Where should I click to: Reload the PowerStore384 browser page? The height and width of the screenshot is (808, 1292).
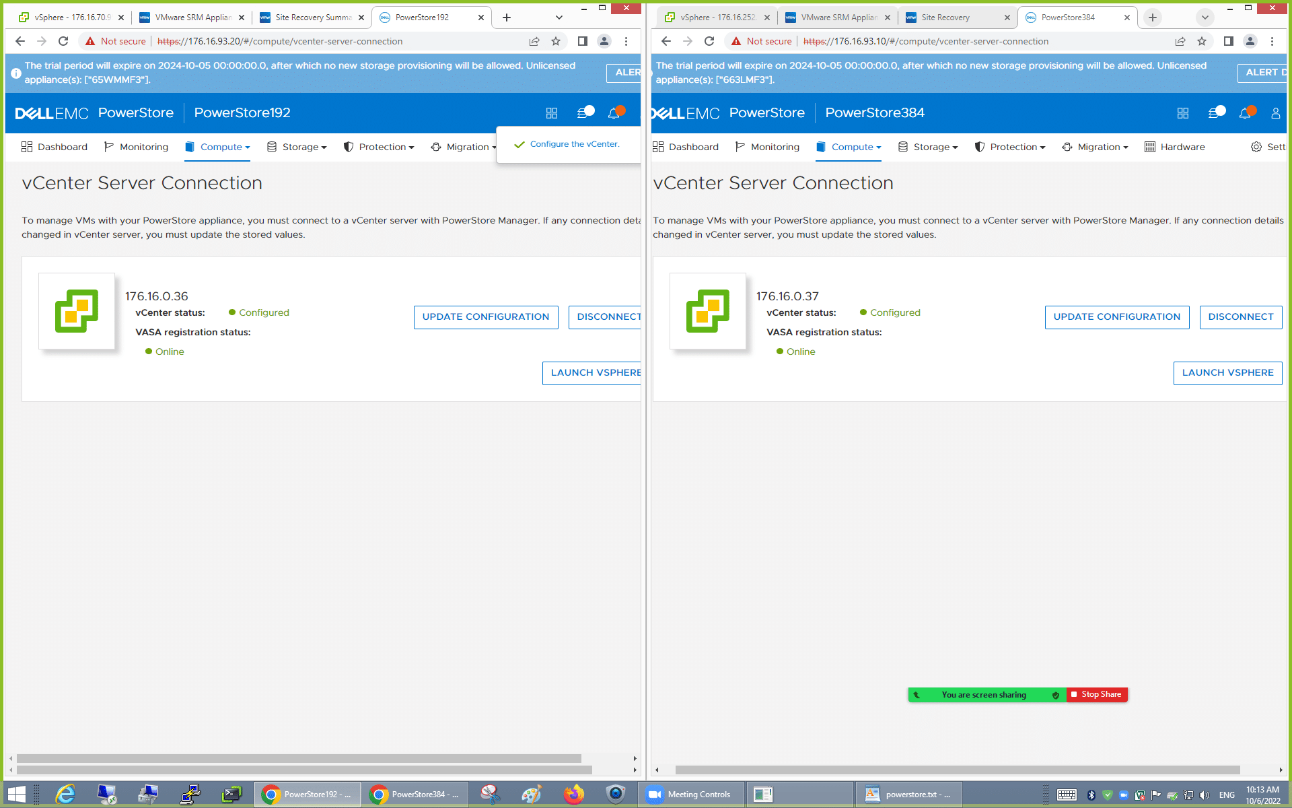click(x=709, y=41)
